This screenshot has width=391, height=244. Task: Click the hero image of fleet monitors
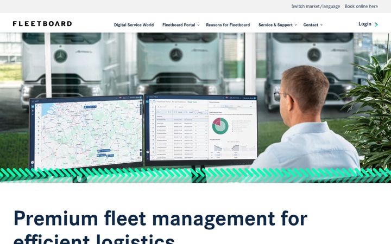(x=195, y=107)
